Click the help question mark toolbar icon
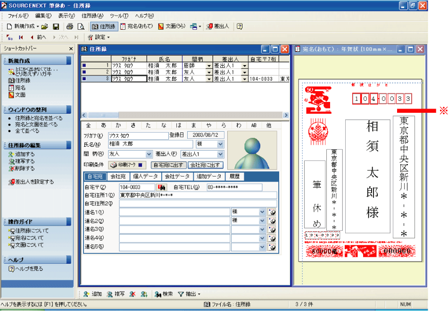This screenshot has height=311, width=448. [240, 26]
